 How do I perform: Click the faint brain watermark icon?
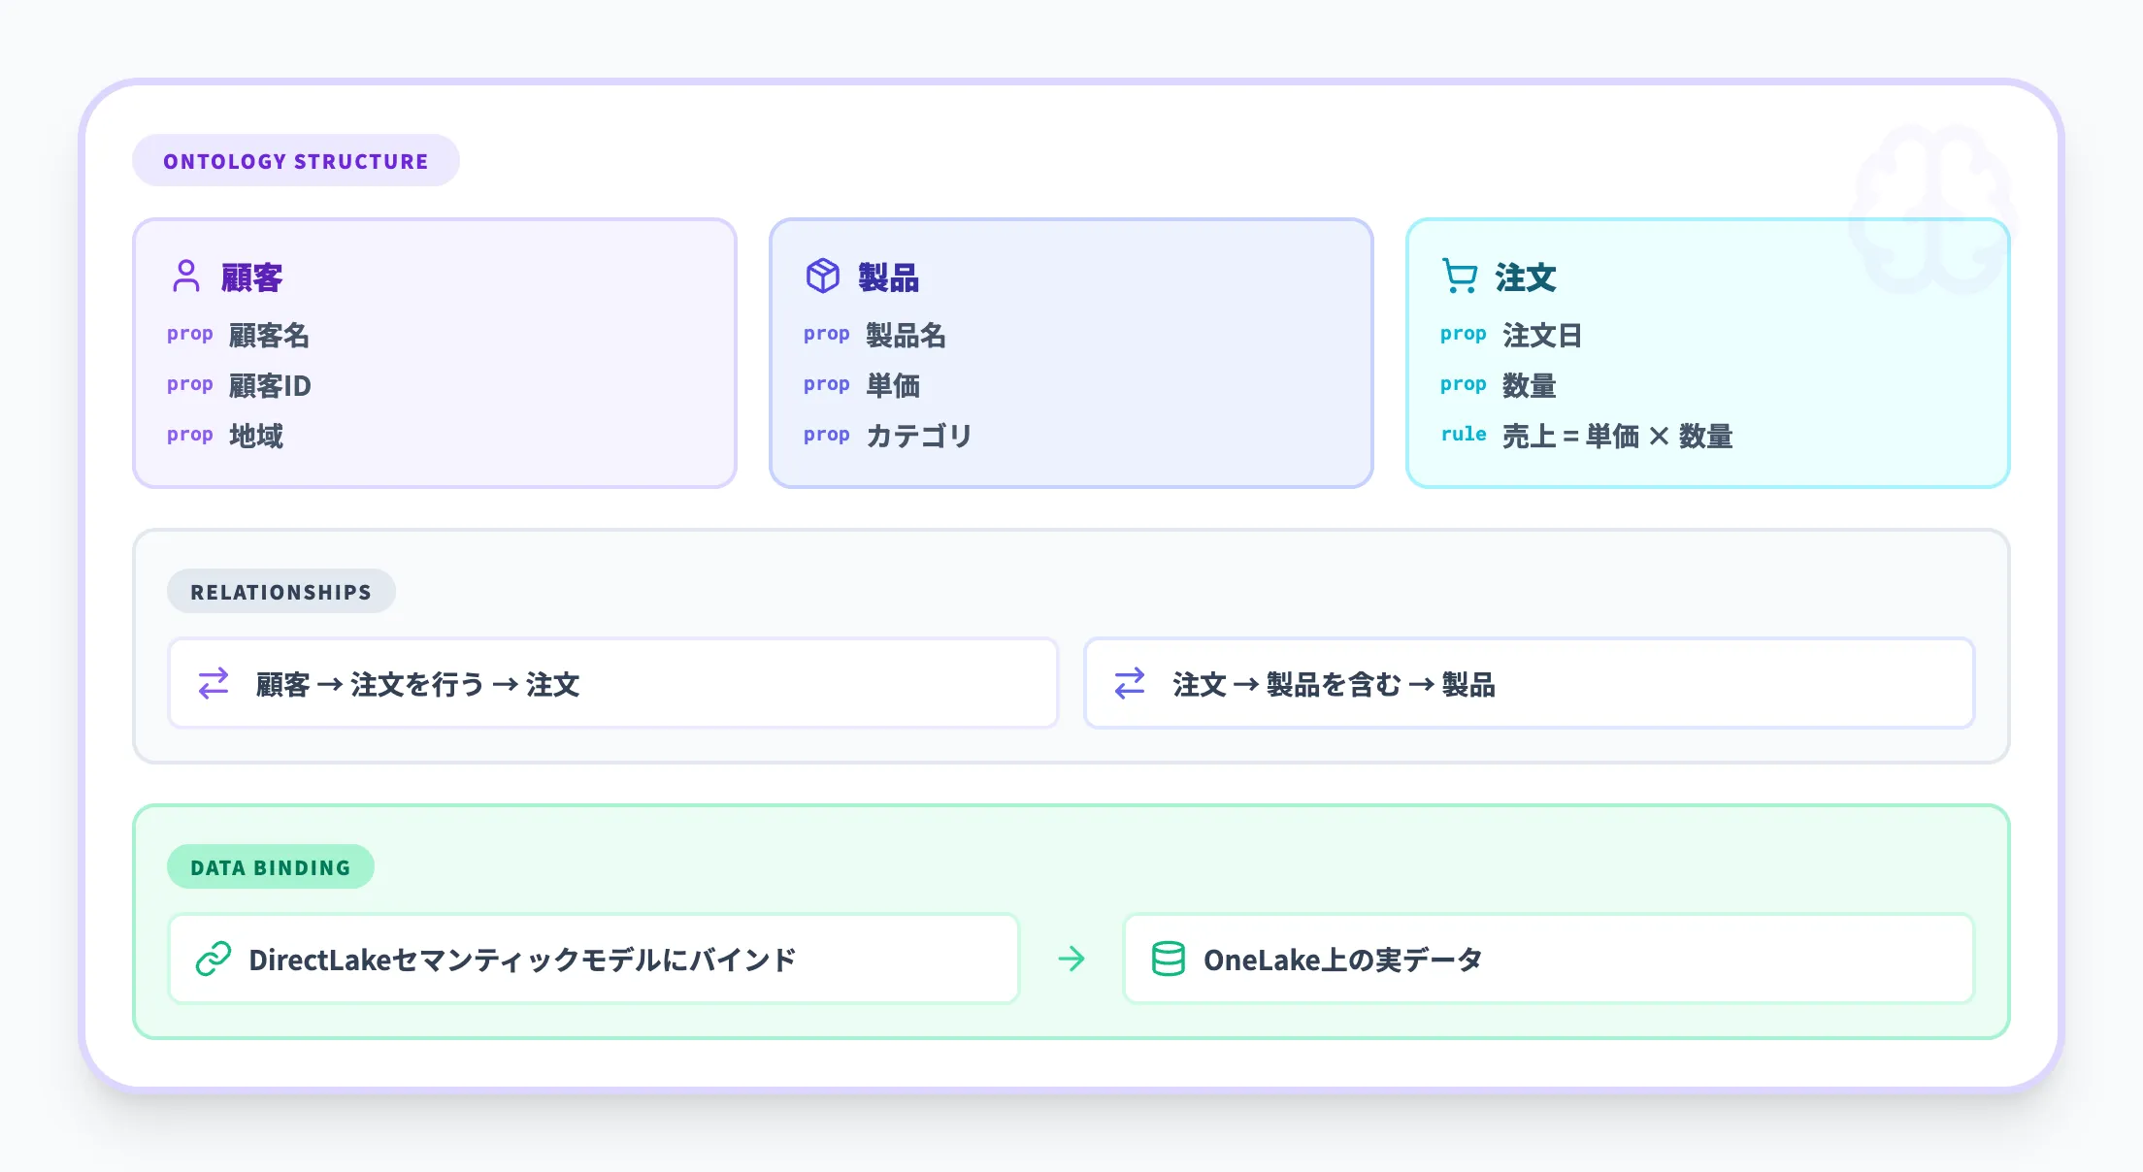[x=1931, y=209]
